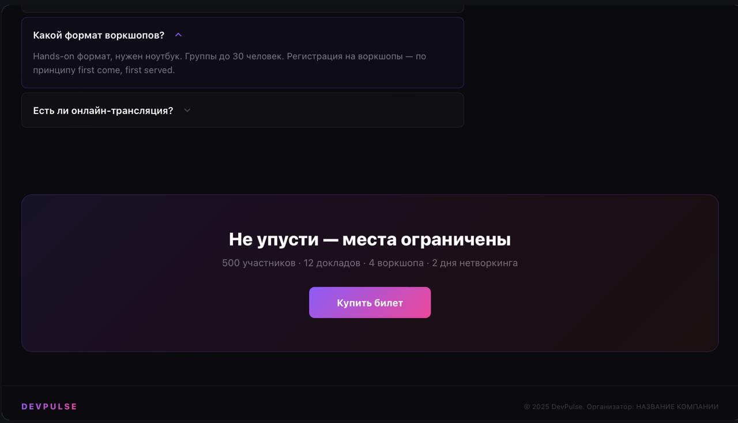Screen dimensions: 738x423
Task: Select the "12 докладов" stat text
Action: [332, 263]
